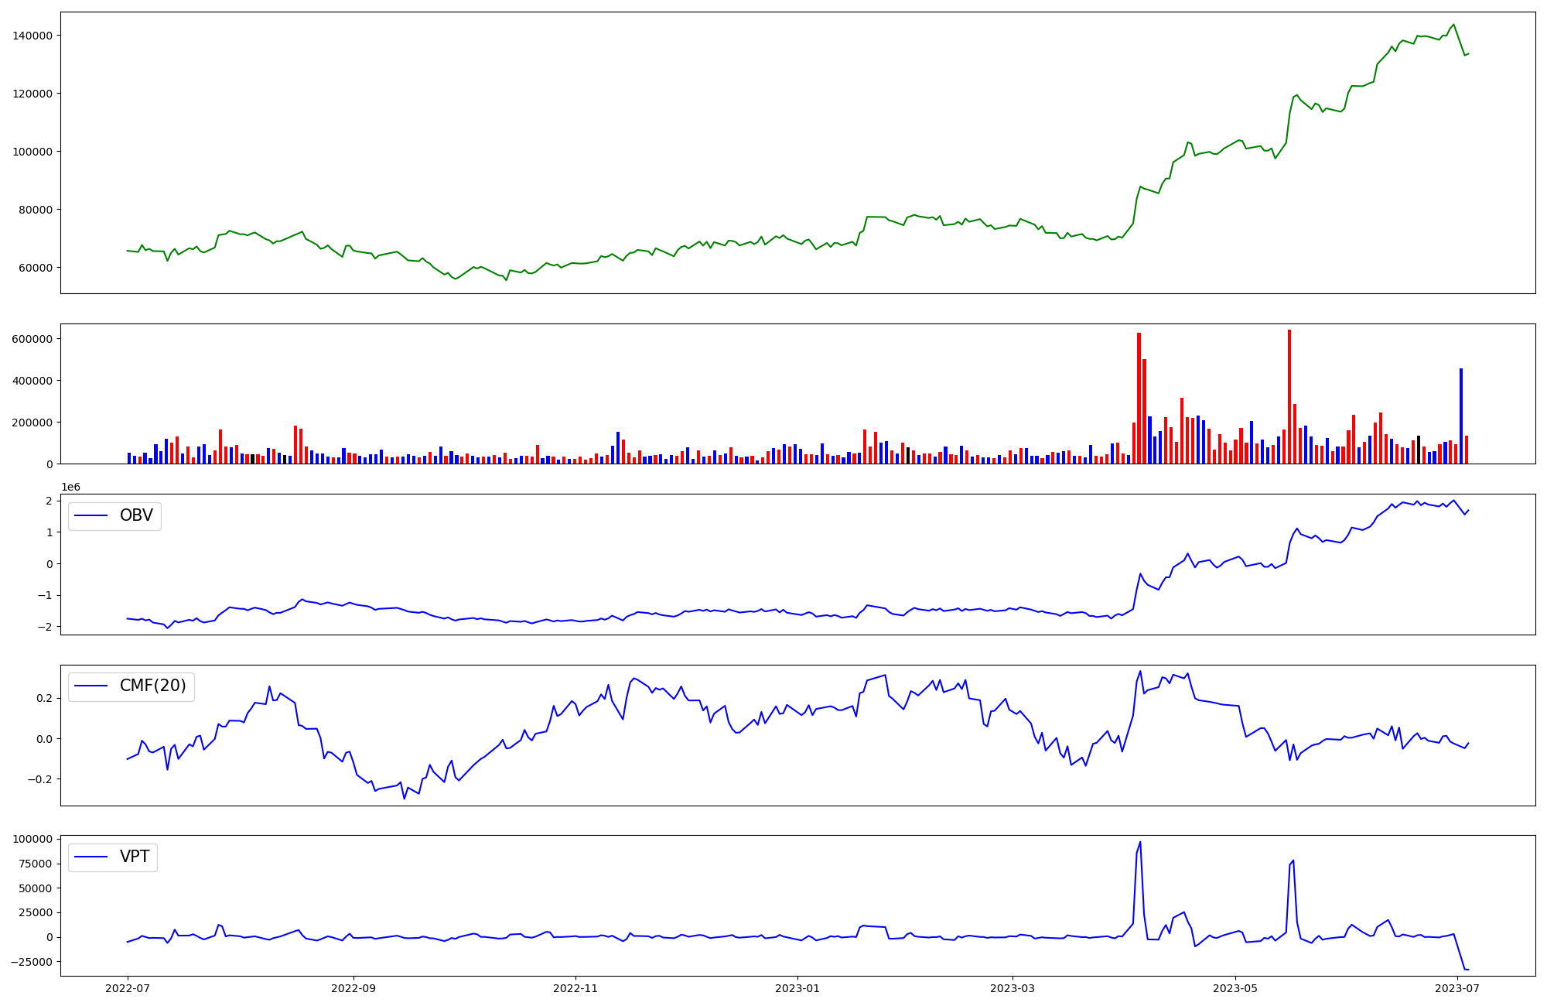Click the VPT legend label
Screen dimensions: 1547x1006
(x=135, y=857)
